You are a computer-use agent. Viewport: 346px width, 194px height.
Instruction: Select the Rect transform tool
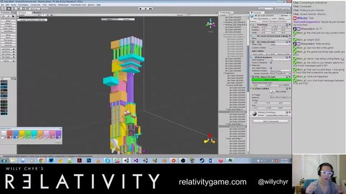click(x=23, y=9)
